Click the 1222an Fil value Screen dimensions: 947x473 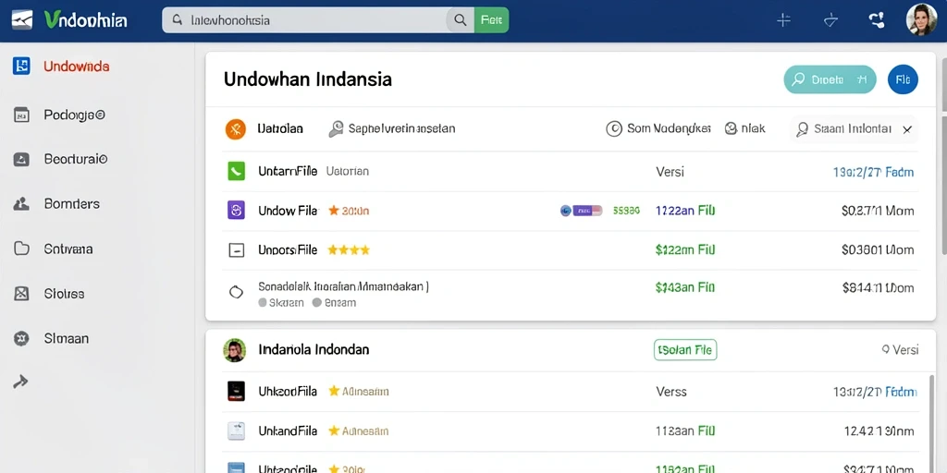(x=685, y=211)
